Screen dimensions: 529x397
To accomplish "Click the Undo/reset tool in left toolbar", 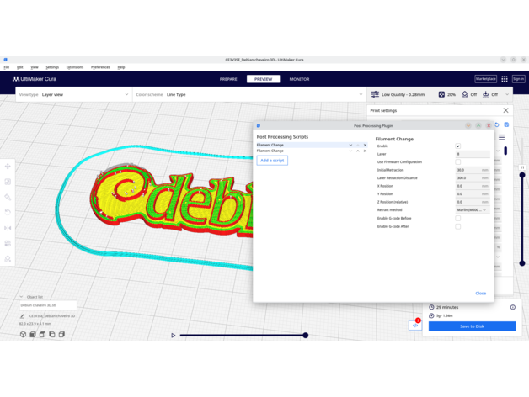I will point(8,212).
